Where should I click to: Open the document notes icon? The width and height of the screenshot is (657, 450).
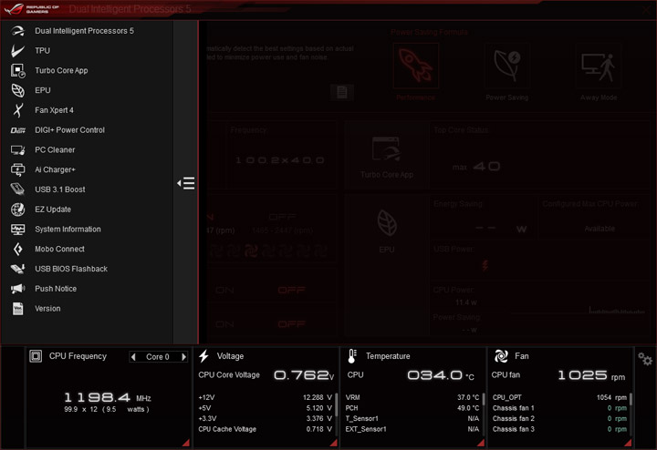pos(342,92)
